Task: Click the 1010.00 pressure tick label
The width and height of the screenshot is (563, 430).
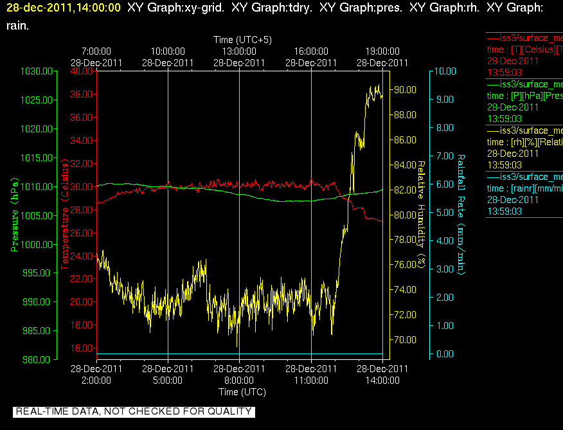Action: [x=37, y=187]
